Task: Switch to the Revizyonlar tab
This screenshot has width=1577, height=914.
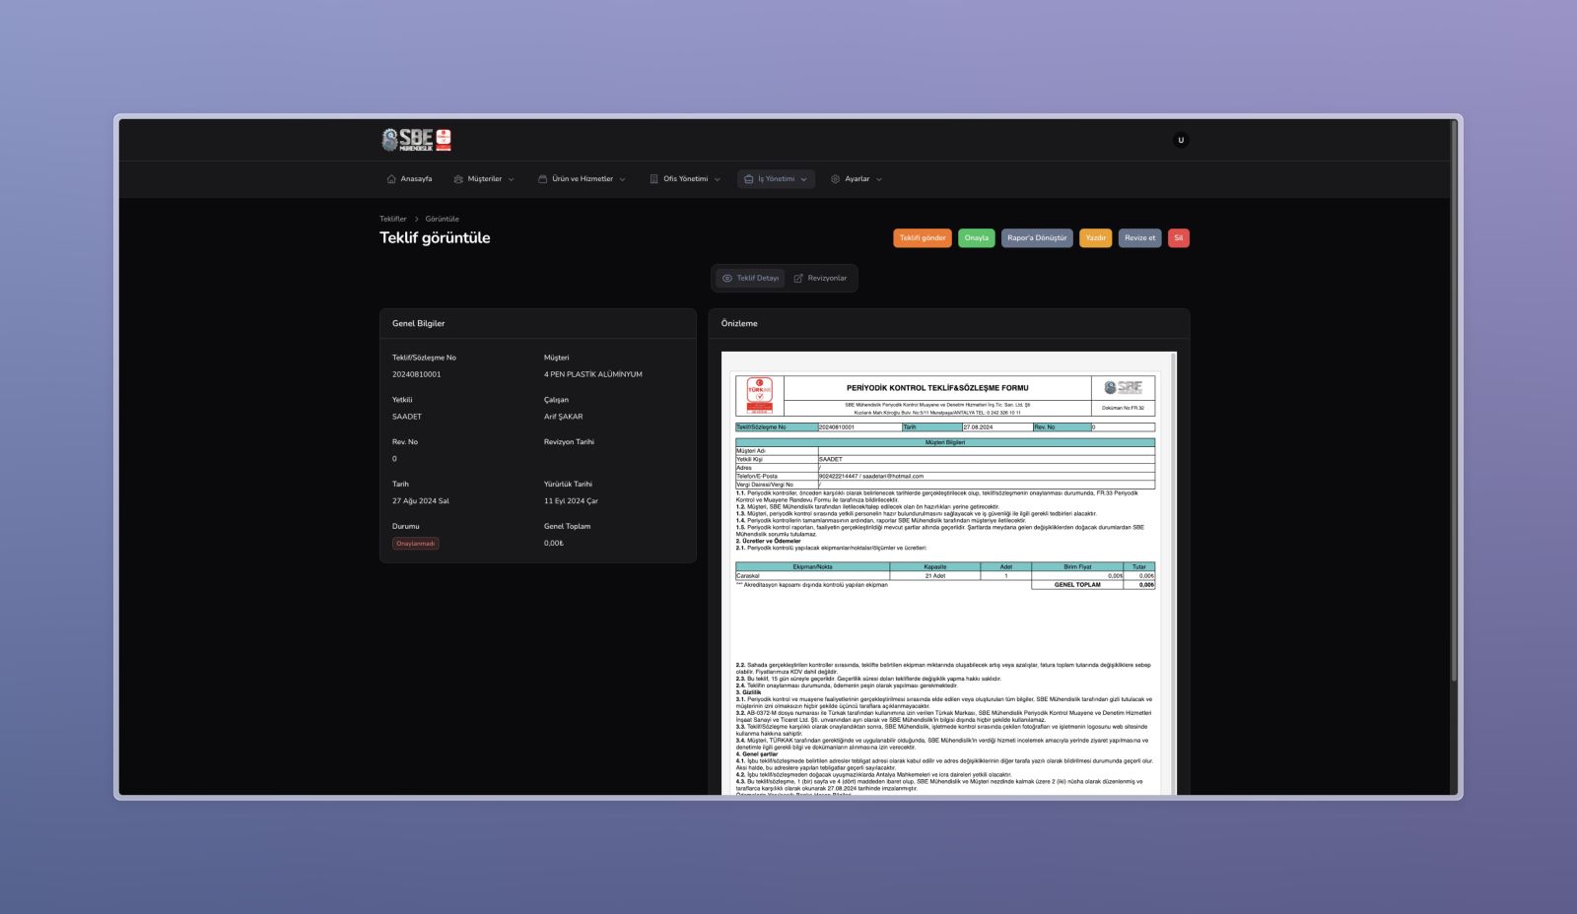Action: (x=820, y=279)
